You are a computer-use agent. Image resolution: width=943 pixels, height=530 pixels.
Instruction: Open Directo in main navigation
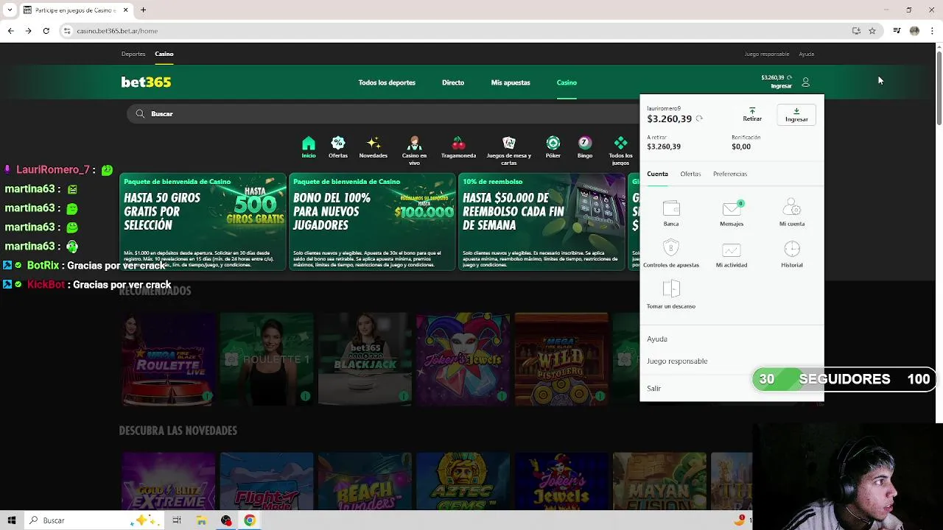tap(453, 82)
